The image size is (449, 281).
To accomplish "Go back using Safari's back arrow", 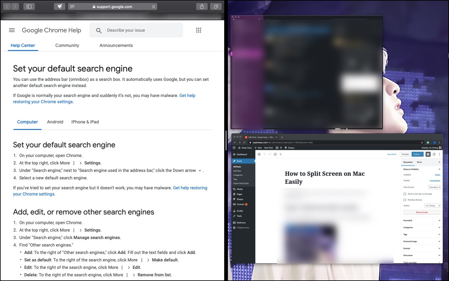I will (7, 7).
